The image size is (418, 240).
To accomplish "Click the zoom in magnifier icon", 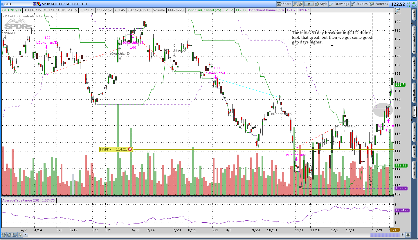I will 9,235.
